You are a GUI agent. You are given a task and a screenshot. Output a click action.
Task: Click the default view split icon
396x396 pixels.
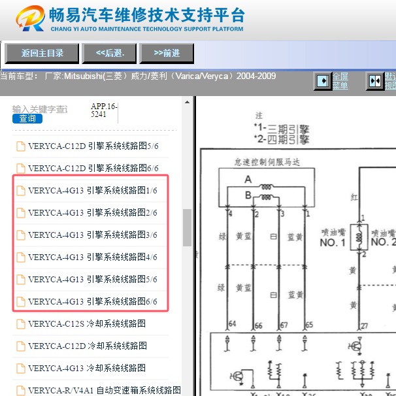(x=375, y=81)
